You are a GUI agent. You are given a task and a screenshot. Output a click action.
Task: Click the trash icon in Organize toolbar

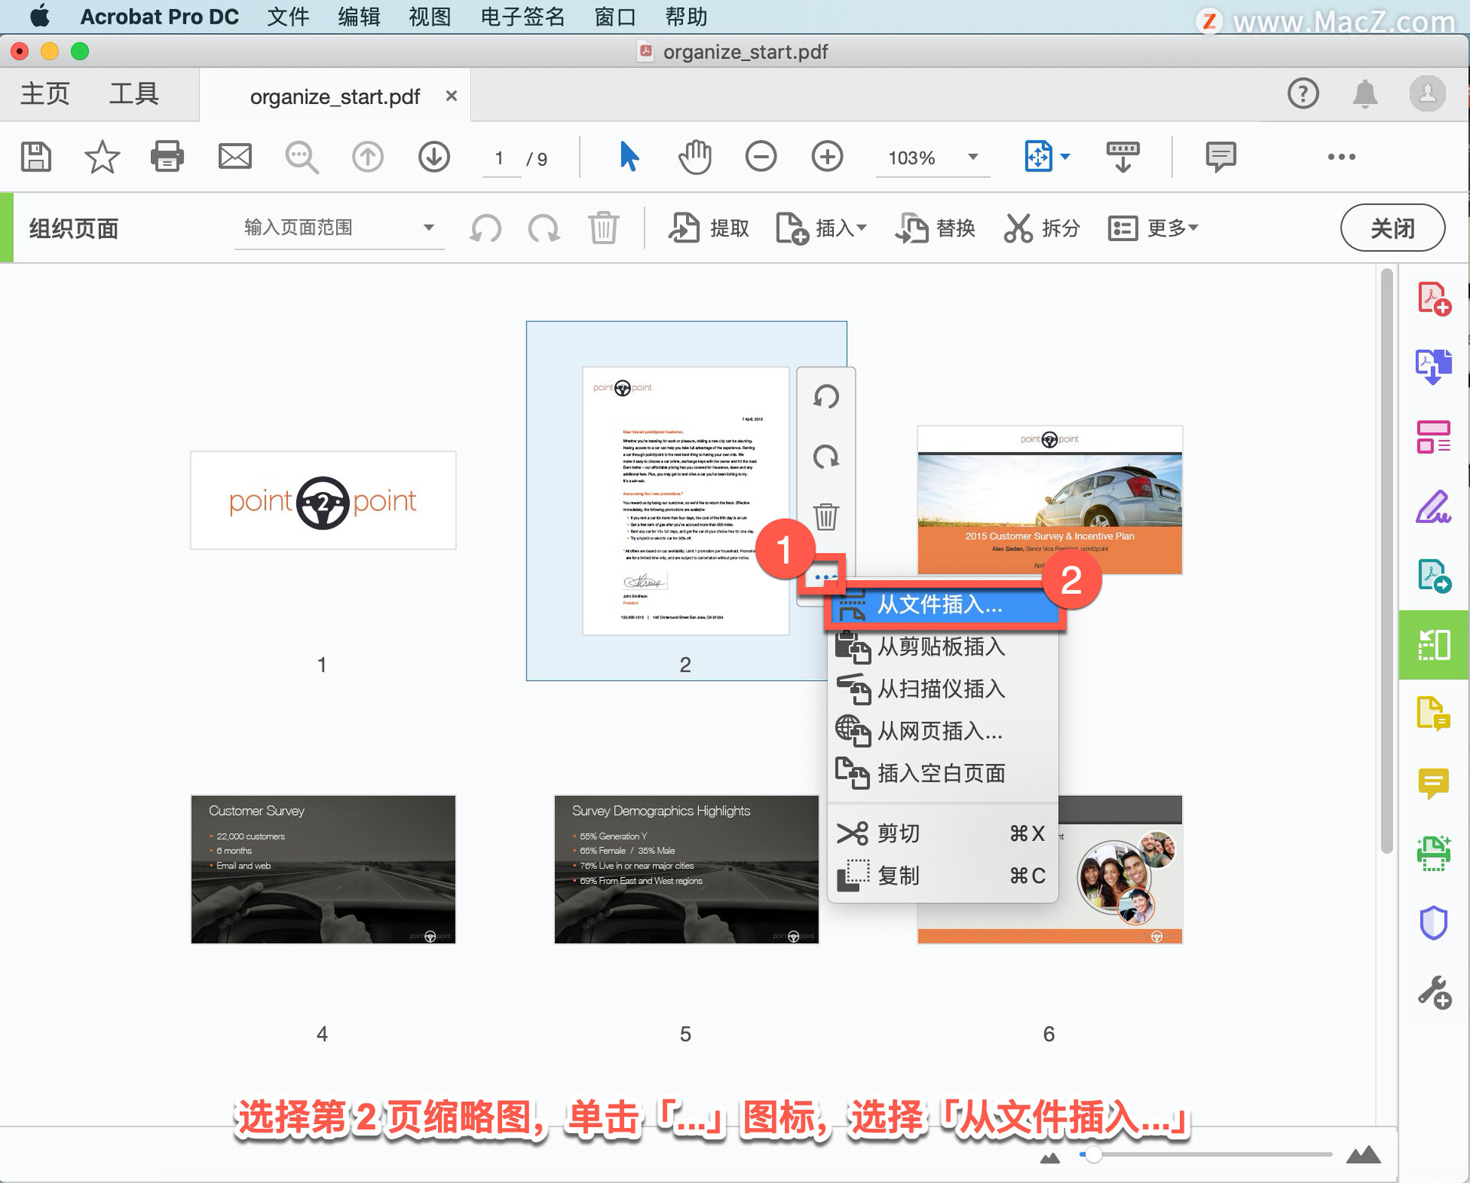(x=603, y=227)
